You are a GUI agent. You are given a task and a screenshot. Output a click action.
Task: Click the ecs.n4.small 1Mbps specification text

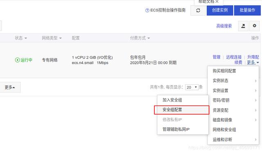90,63
